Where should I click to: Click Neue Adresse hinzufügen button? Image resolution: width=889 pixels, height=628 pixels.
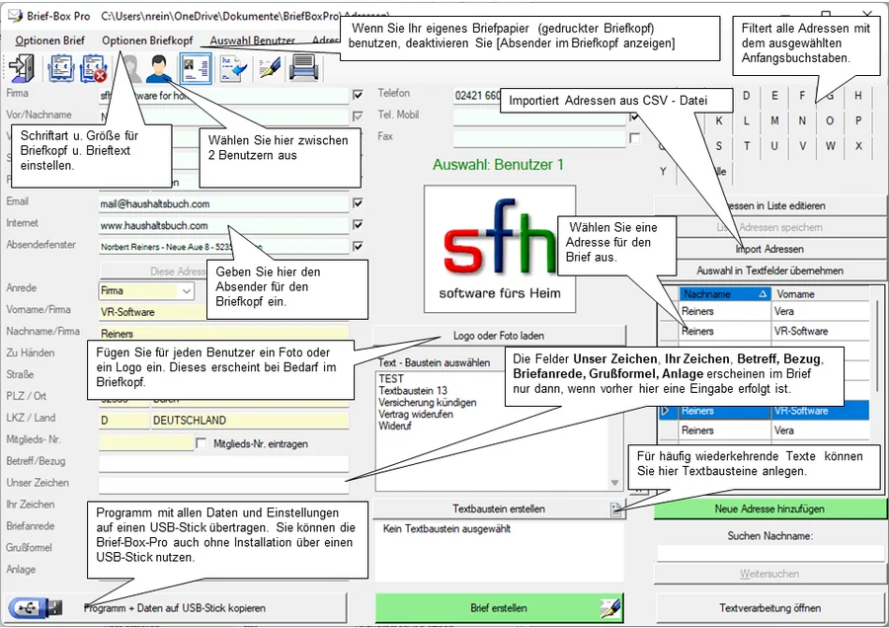769,509
